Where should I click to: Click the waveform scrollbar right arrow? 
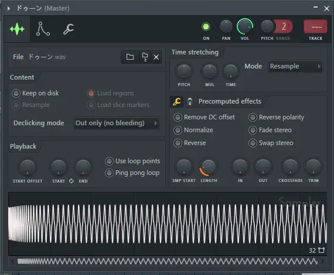(x=322, y=261)
